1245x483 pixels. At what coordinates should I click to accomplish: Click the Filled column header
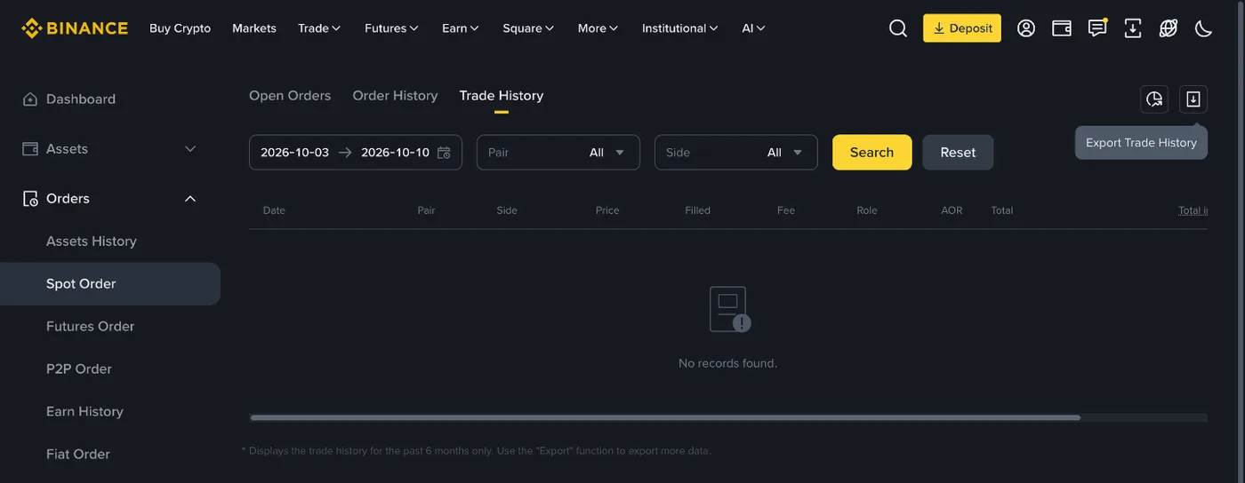click(698, 210)
